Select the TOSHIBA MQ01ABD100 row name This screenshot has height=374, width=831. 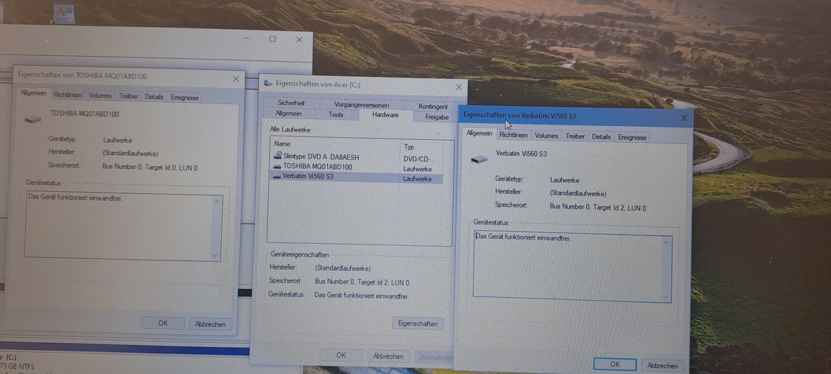[317, 167]
